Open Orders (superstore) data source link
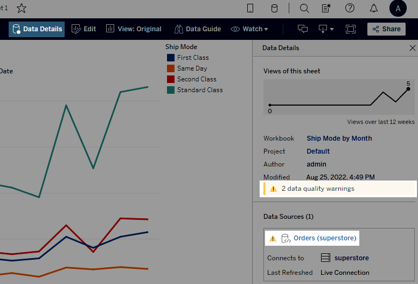Viewport: 418px width, 284px height. click(x=325, y=238)
